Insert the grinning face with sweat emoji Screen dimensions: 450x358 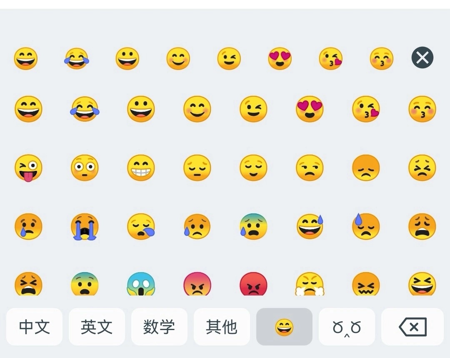(x=310, y=227)
